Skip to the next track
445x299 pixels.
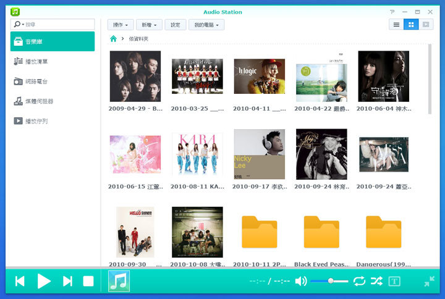(x=67, y=282)
